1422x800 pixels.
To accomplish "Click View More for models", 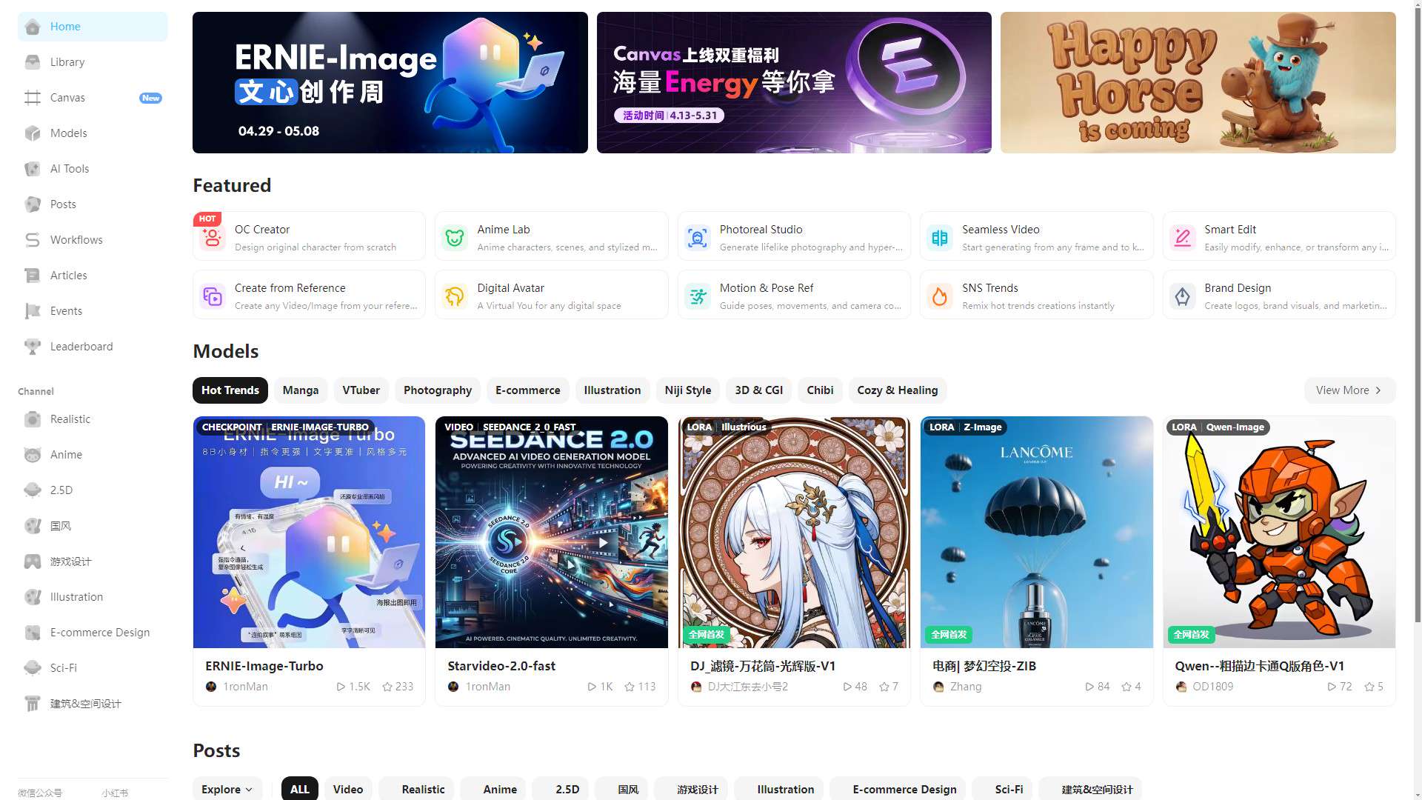I will 1349,390.
